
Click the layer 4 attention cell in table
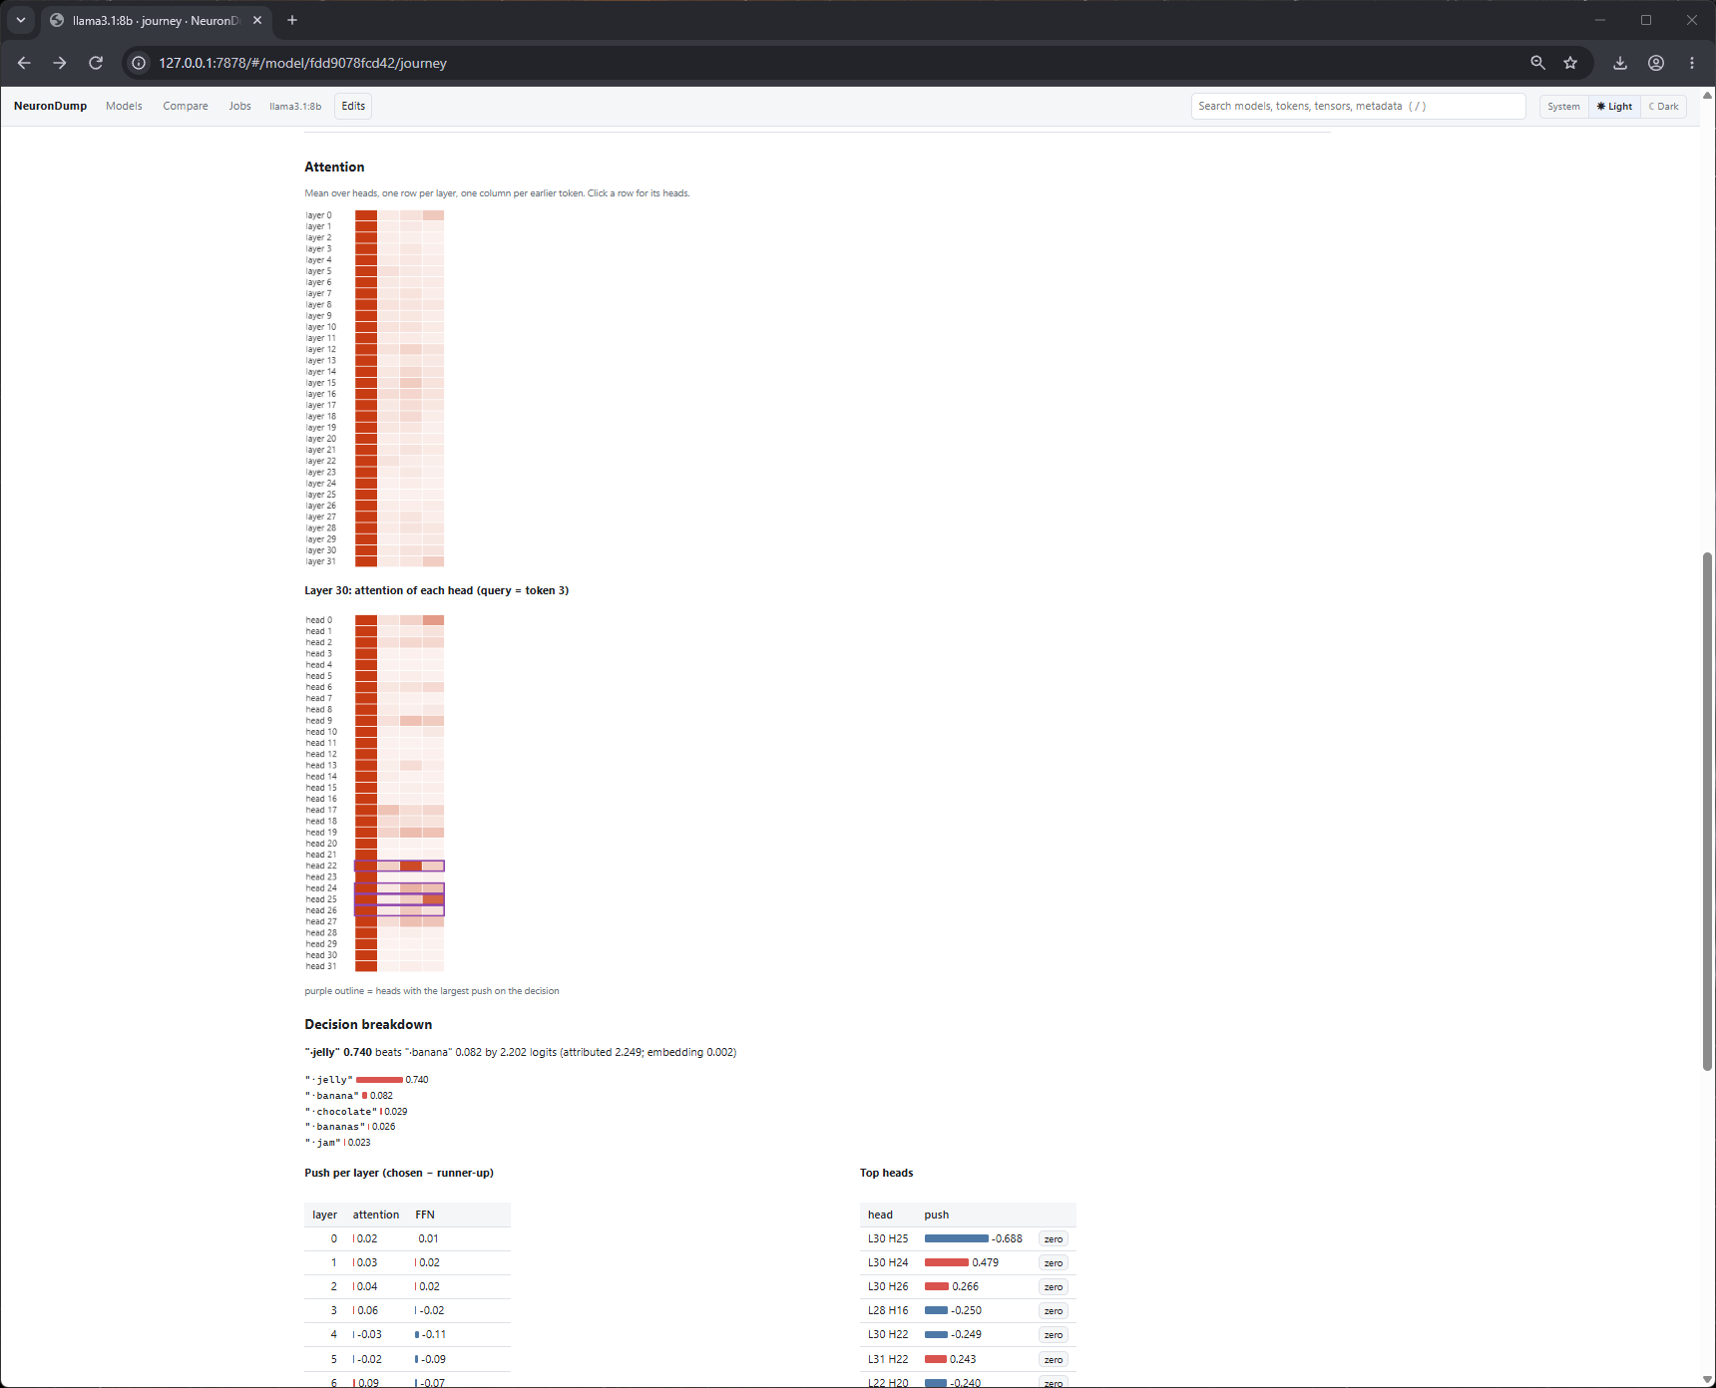pyautogui.click(x=375, y=1334)
